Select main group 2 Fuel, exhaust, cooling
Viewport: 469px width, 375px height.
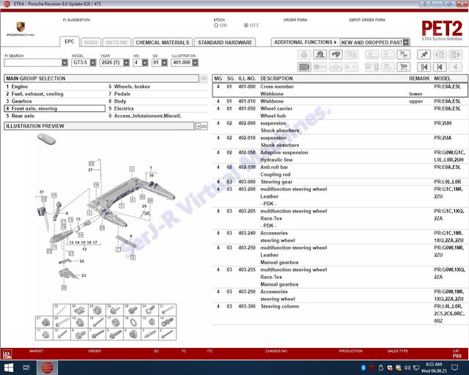pos(55,94)
